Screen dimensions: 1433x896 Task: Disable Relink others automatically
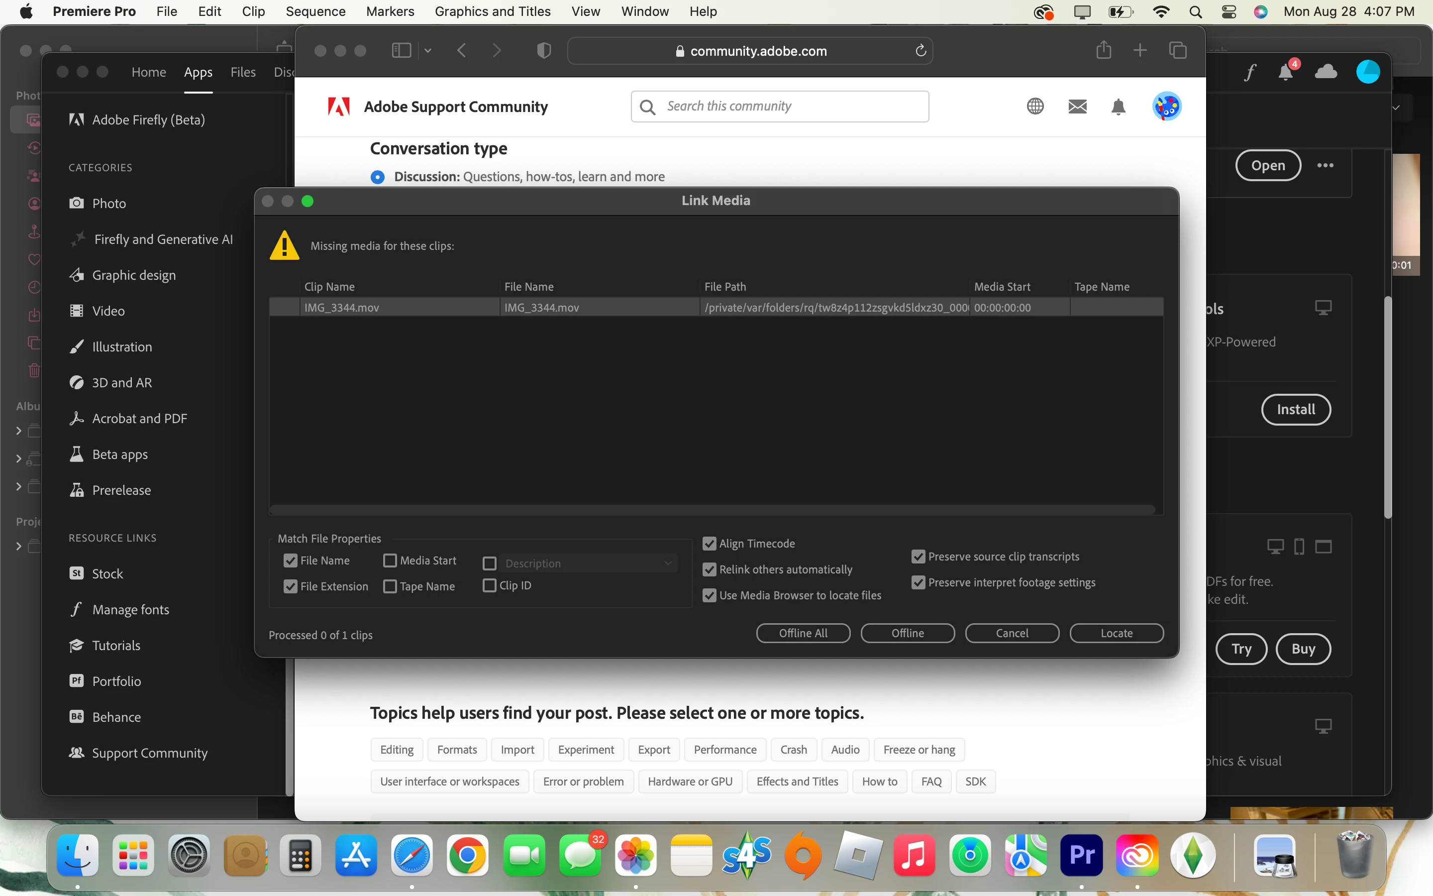tap(710, 569)
